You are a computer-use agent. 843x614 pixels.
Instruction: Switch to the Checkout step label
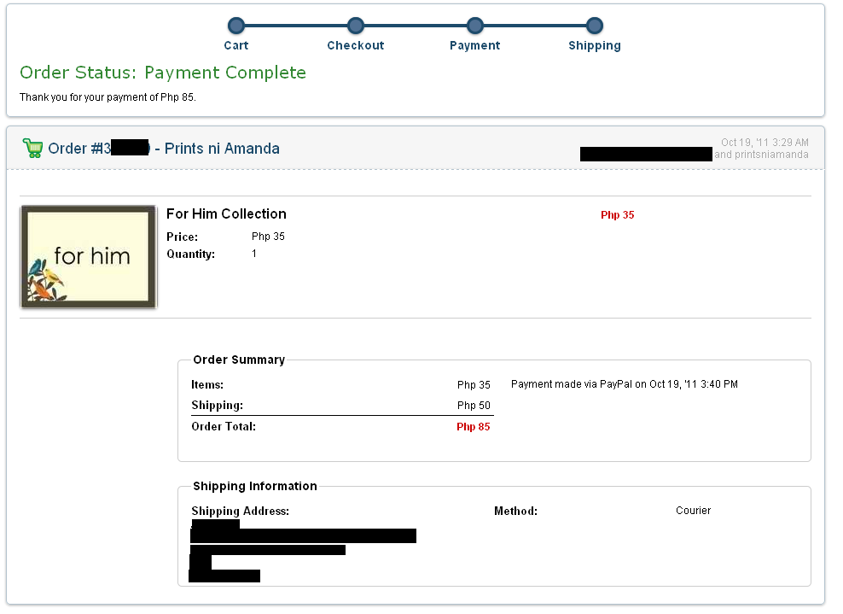point(355,45)
